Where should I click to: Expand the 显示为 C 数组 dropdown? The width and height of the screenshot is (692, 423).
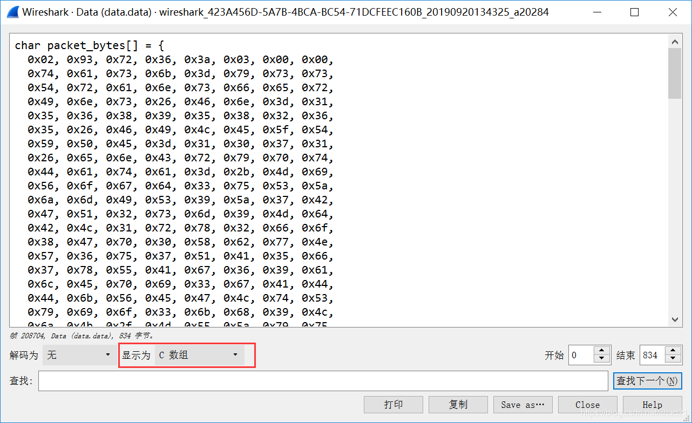199,355
